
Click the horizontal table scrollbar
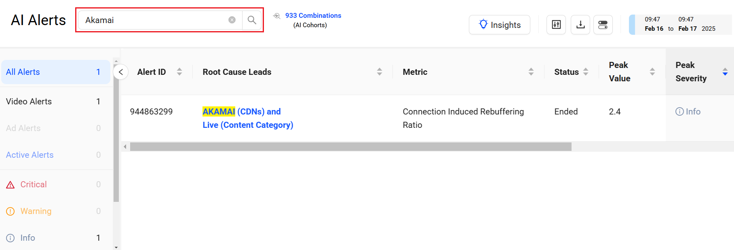point(350,146)
